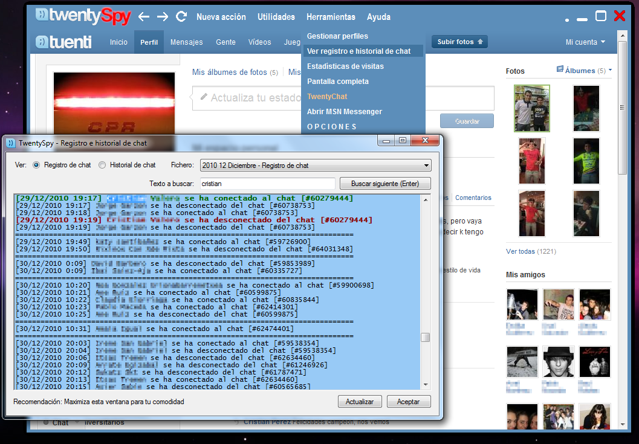The image size is (639, 444).
Task: Click the green 19:17 conectado log line
Action: [x=184, y=198]
